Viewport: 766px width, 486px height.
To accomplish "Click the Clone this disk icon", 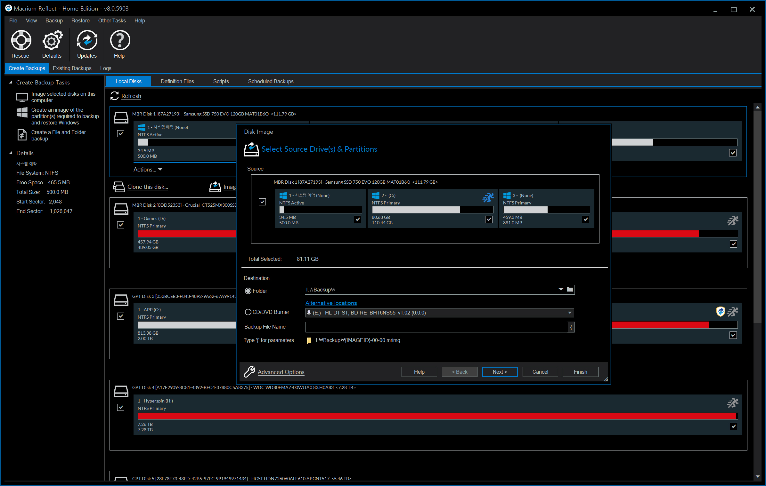I will click(119, 187).
